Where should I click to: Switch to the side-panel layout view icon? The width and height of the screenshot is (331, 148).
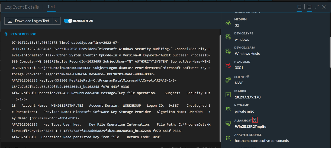tap(299, 7)
